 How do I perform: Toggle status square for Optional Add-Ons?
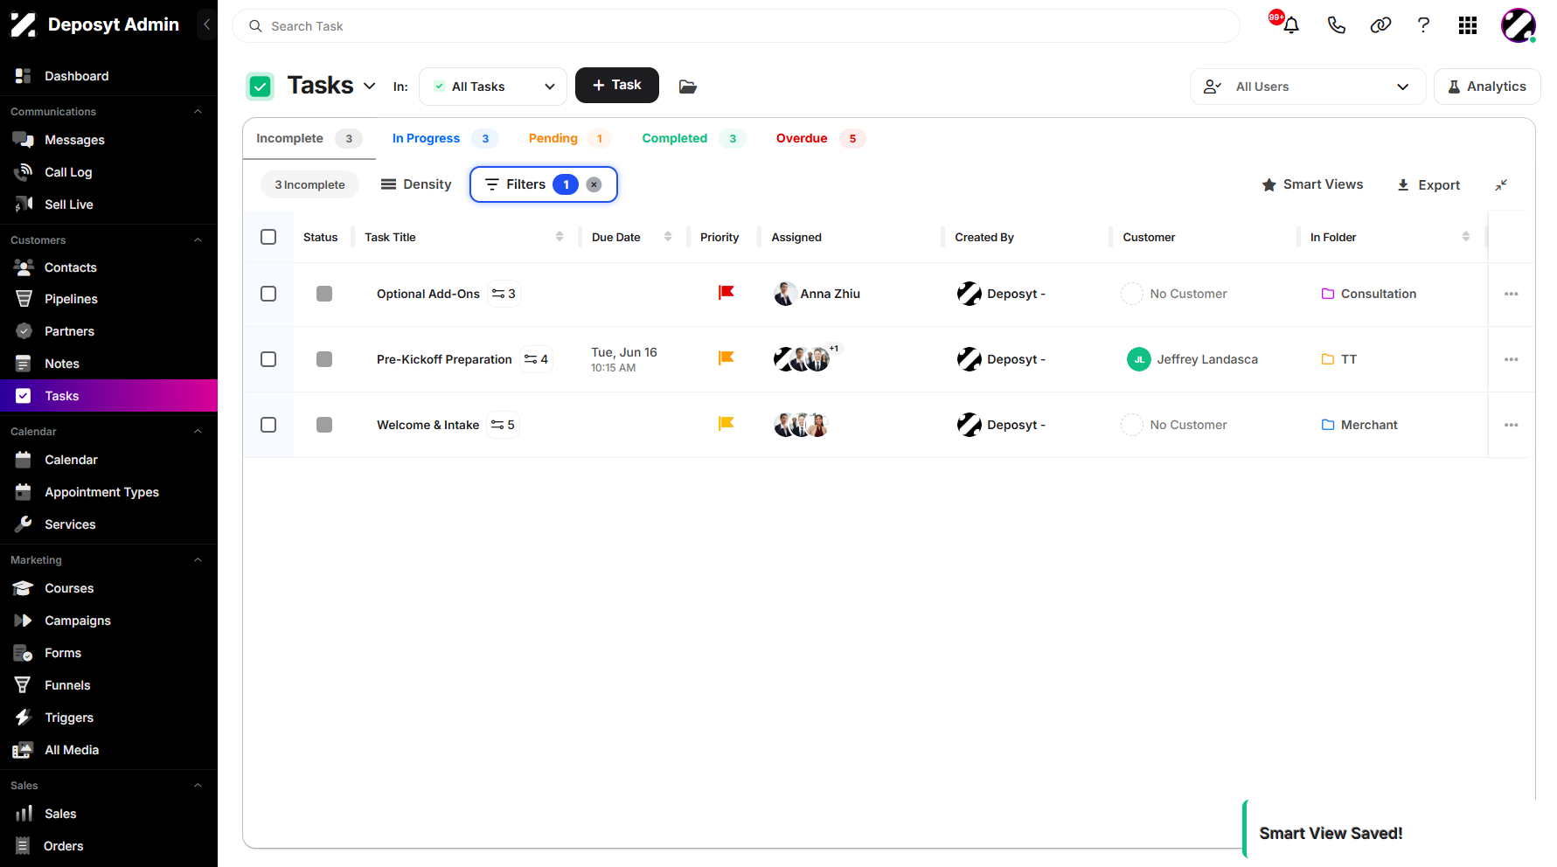324,294
